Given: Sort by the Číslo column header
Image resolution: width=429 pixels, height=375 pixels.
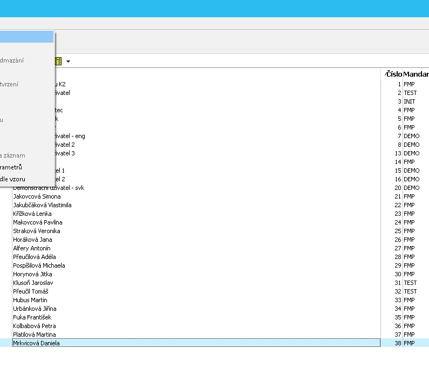Looking at the screenshot, I should [393, 74].
